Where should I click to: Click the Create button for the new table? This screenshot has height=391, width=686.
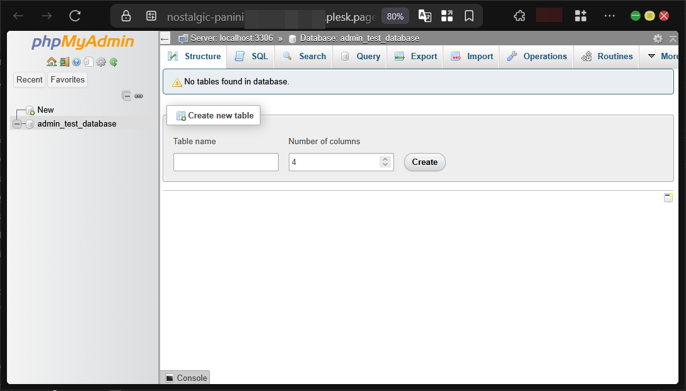click(424, 162)
